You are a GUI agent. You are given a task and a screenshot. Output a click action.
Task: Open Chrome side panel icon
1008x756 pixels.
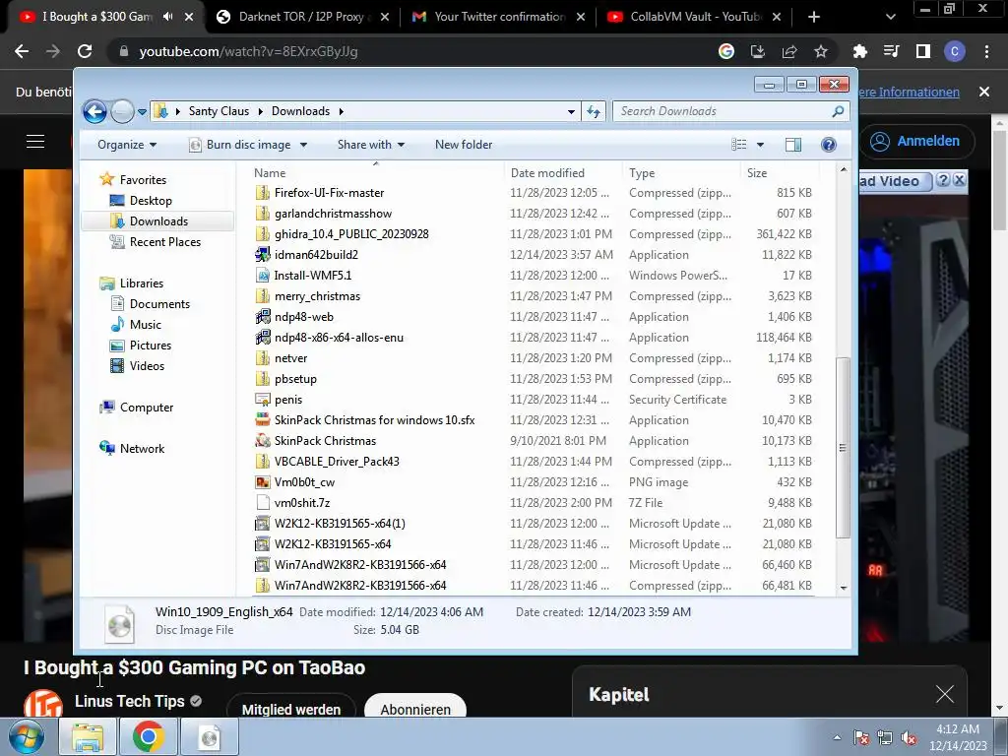click(x=923, y=51)
